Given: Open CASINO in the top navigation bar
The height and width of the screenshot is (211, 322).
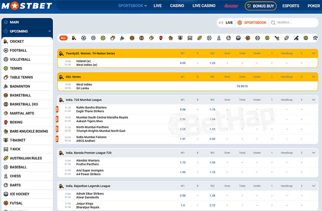Looking at the screenshot, I should [x=177, y=6].
